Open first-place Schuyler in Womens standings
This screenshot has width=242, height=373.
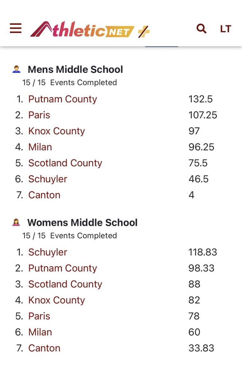coord(48,252)
